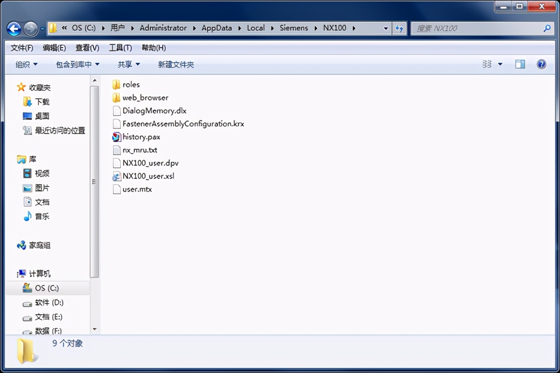
Task: Click the refresh button beside address bar
Action: point(399,28)
